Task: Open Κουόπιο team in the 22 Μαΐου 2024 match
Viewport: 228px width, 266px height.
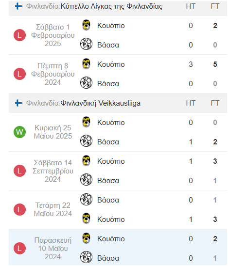Action: tap(111, 219)
